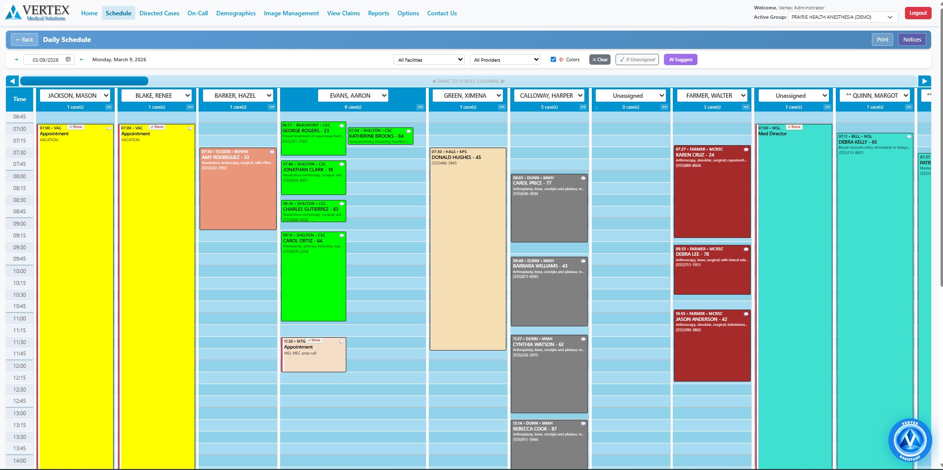Click the next day arrow after the date field
Image resolution: width=943 pixels, height=470 pixels.
pyautogui.click(x=82, y=59)
